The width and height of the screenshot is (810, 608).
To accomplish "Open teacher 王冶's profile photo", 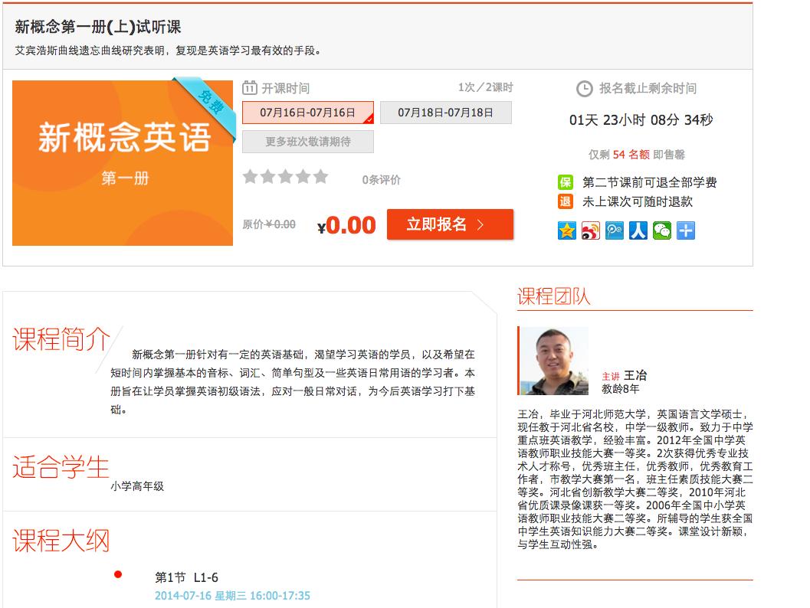I will [553, 361].
